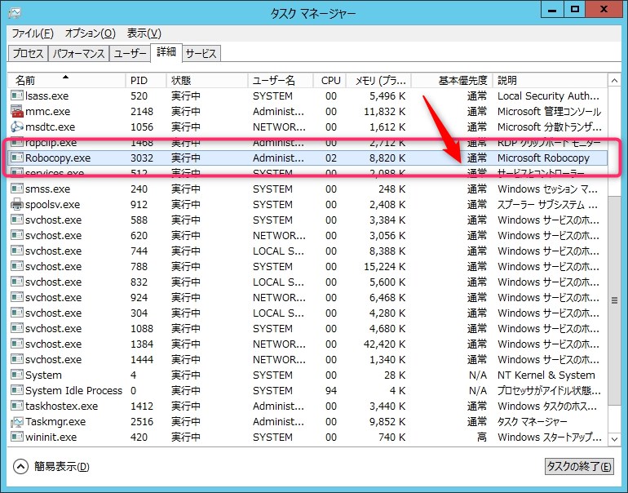Image resolution: width=628 pixels, height=493 pixels.
Task: Click the 高 priority value for wininit.exe
Action: pyautogui.click(x=482, y=437)
